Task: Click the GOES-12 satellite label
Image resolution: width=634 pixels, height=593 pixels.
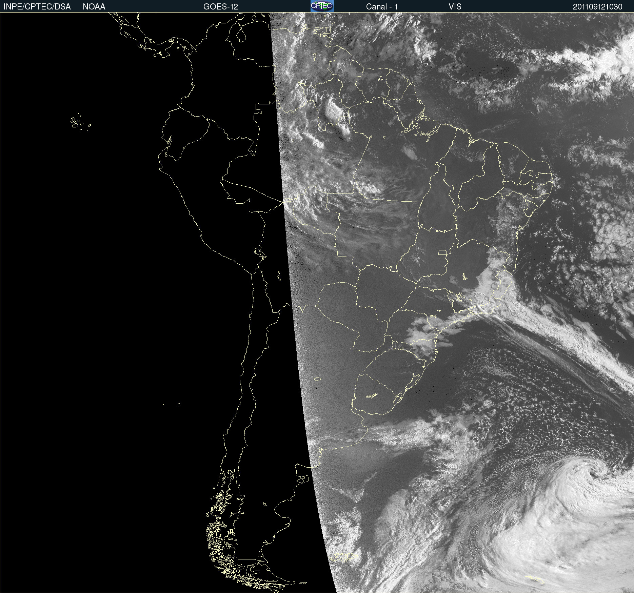Action: pos(221,6)
